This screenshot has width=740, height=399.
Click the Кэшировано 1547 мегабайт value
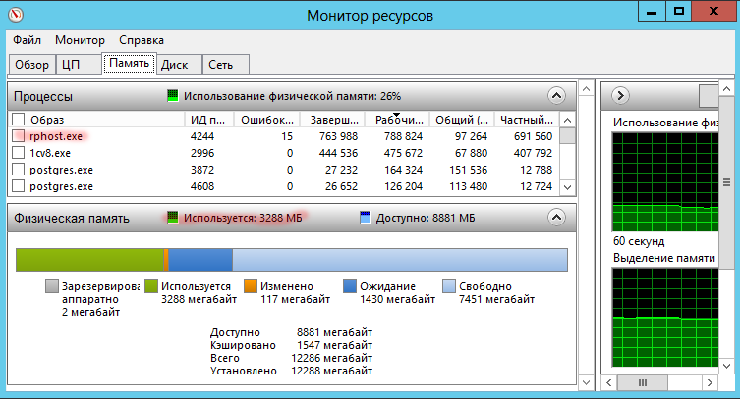click(334, 345)
